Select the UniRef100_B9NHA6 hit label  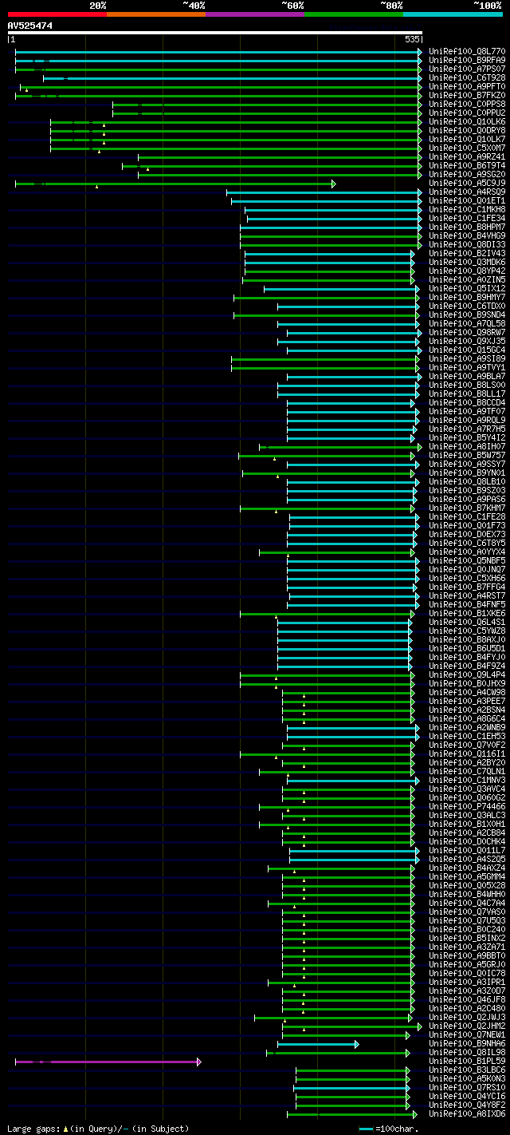point(467,1044)
